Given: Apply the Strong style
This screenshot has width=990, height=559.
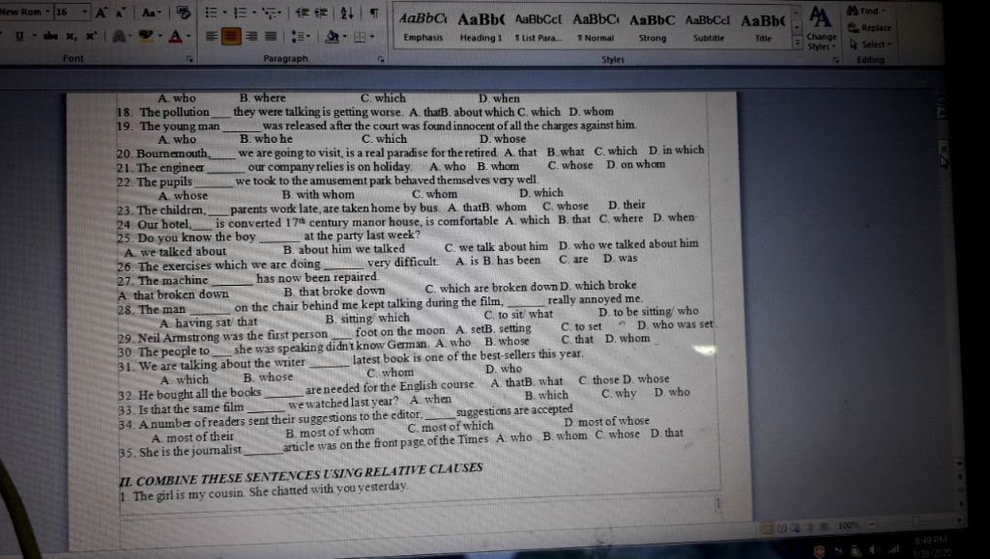Looking at the screenshot, I should [x=653, y=28].
